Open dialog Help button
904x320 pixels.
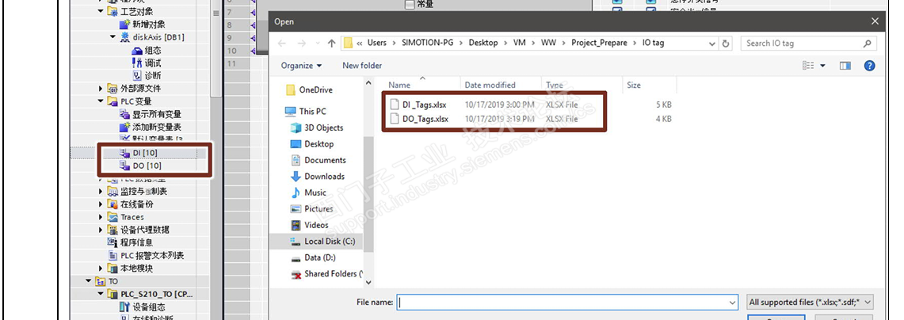coord(869,66)
